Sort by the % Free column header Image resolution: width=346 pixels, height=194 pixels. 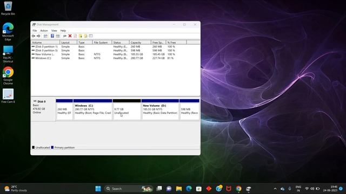click(176, 42)
